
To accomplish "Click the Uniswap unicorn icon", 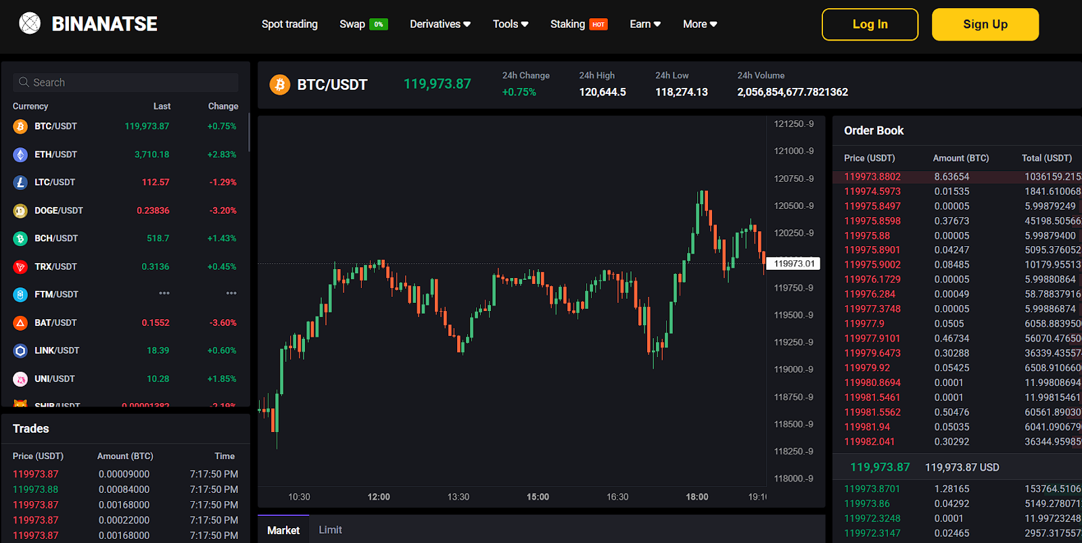I will (20, 379).
